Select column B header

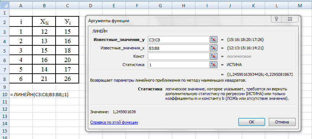point(44,6)
